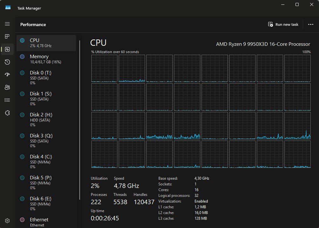Open Task Manager settings gear
This screenshot has height=228, width=319.
[x=7, y=221]
